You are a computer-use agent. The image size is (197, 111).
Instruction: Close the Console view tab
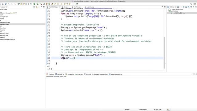tap(64, 74)
